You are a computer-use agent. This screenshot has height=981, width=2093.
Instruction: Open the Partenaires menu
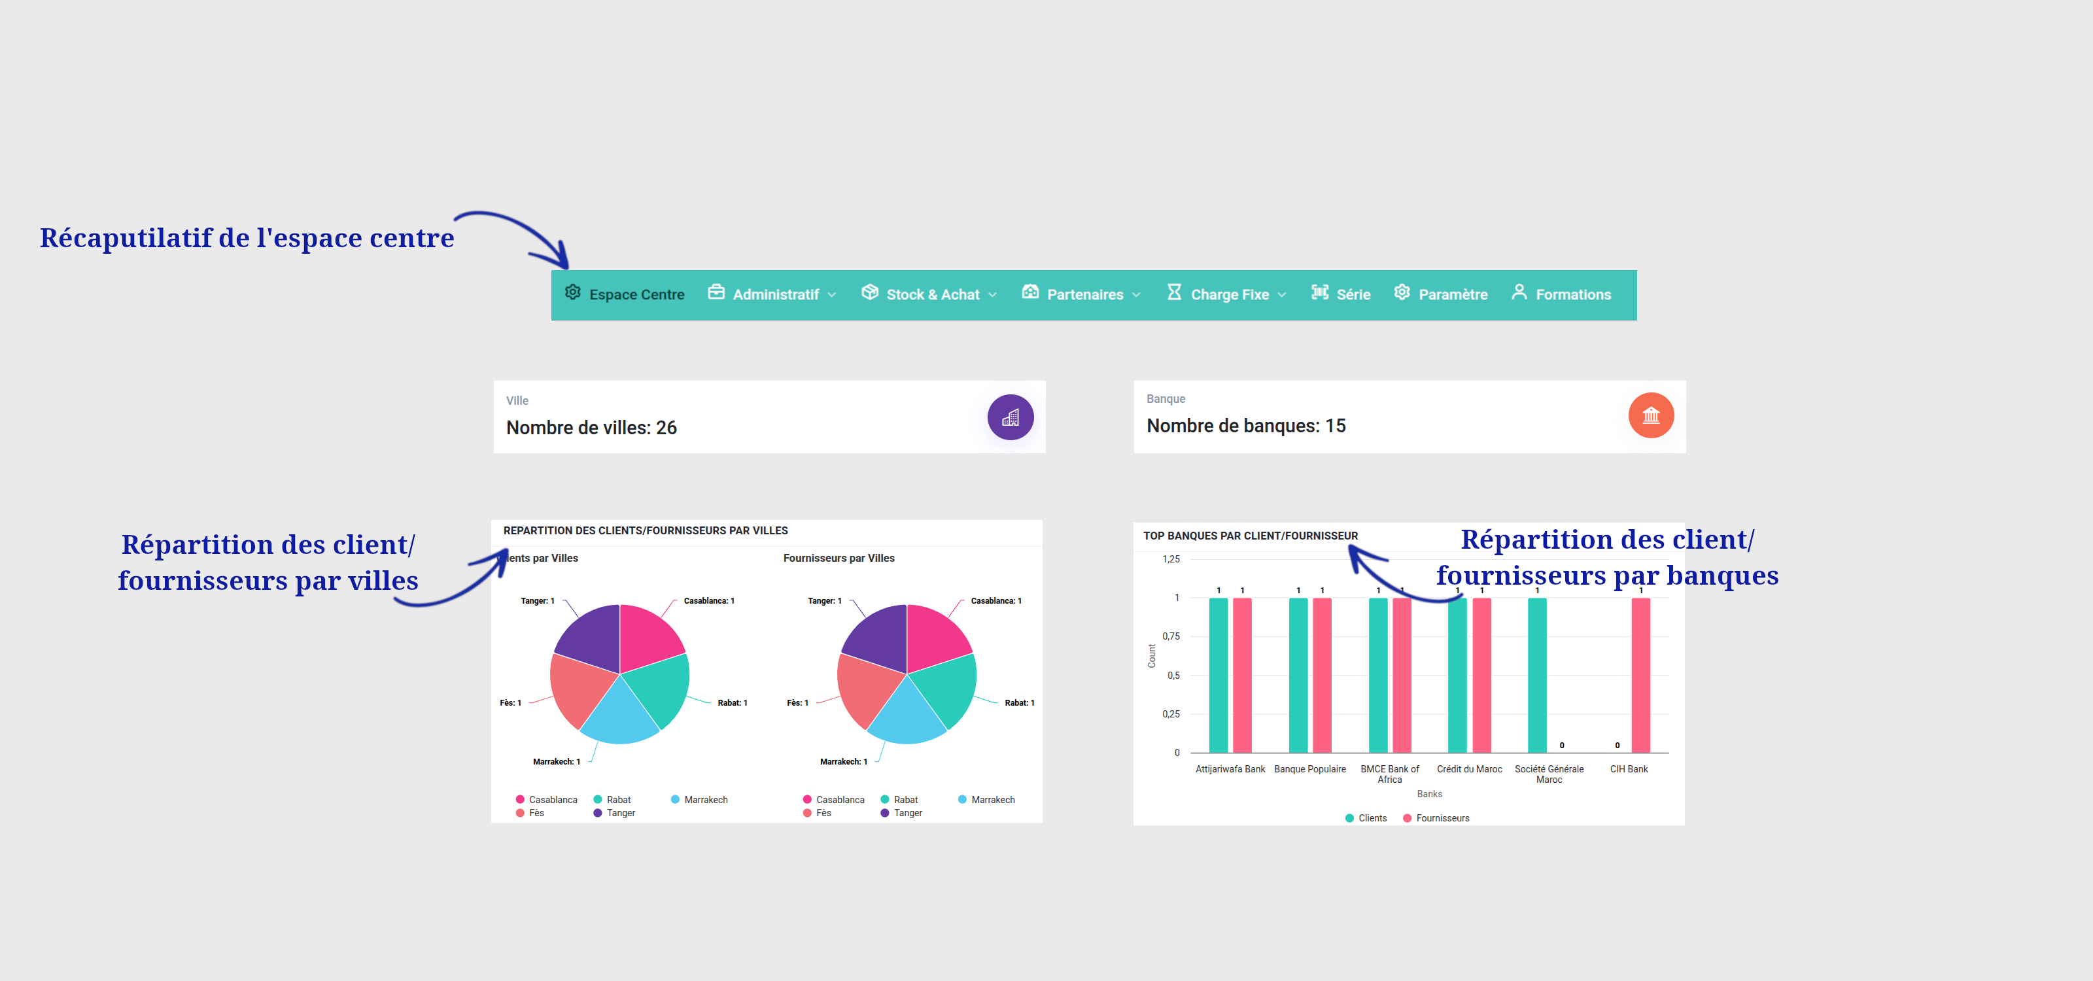click(x=1081, y=294)
